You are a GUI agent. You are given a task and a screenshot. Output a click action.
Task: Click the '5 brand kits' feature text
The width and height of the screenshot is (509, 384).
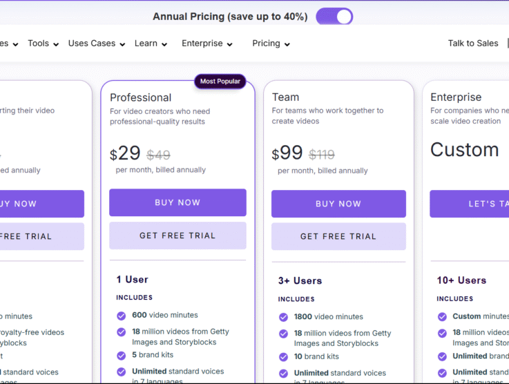pos(153,355)
